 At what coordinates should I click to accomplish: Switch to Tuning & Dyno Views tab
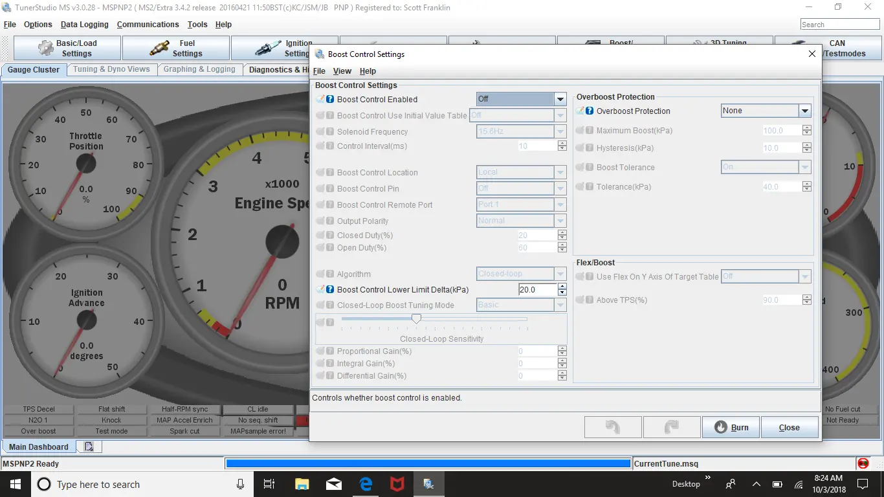coord(111,69)
